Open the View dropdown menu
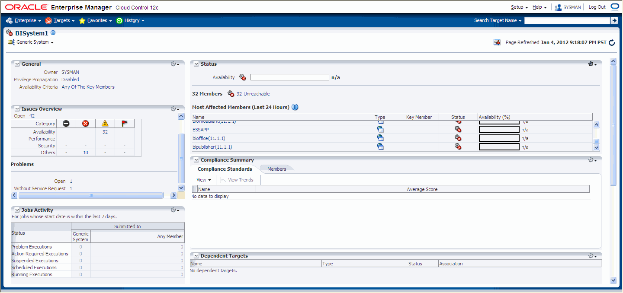The image size is (623, 293). point(204,180)
